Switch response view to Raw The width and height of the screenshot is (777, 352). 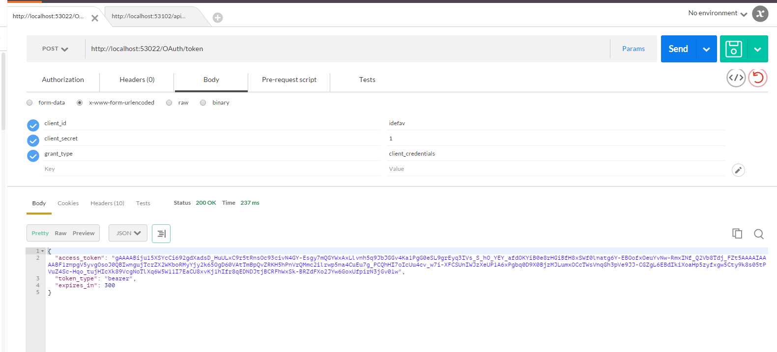tap(60, 233)
